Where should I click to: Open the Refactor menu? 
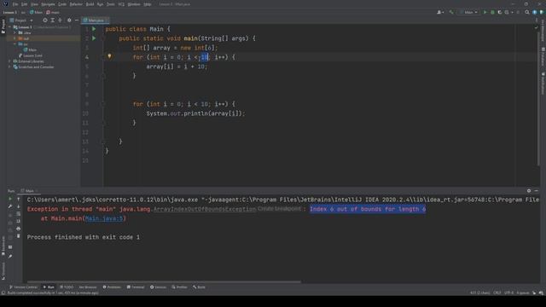click(x=76, y=4)
